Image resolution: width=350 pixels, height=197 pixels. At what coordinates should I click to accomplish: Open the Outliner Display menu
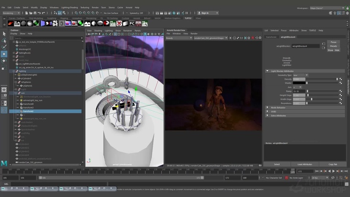13,33
